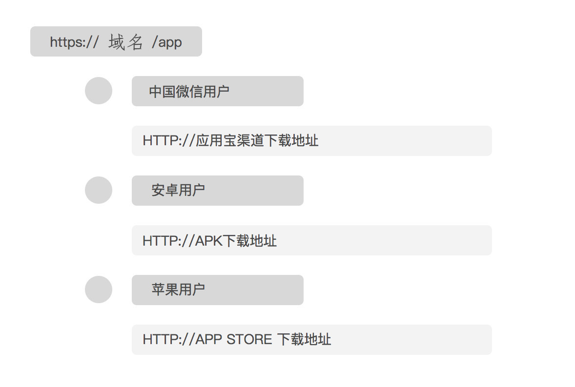The image size is (575, 387).
Task: Click 下载地址 in the APP STORE field
Action: pyautogui.click(x=304, y=339)
